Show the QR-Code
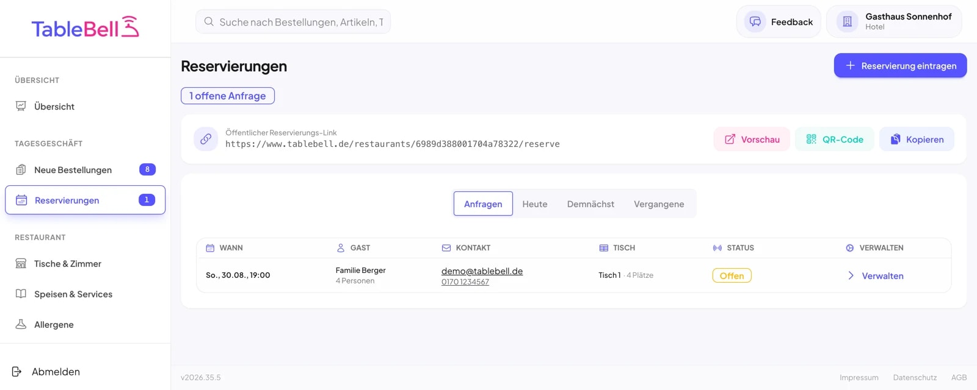977x390 pixels. (x=834, y=140)
